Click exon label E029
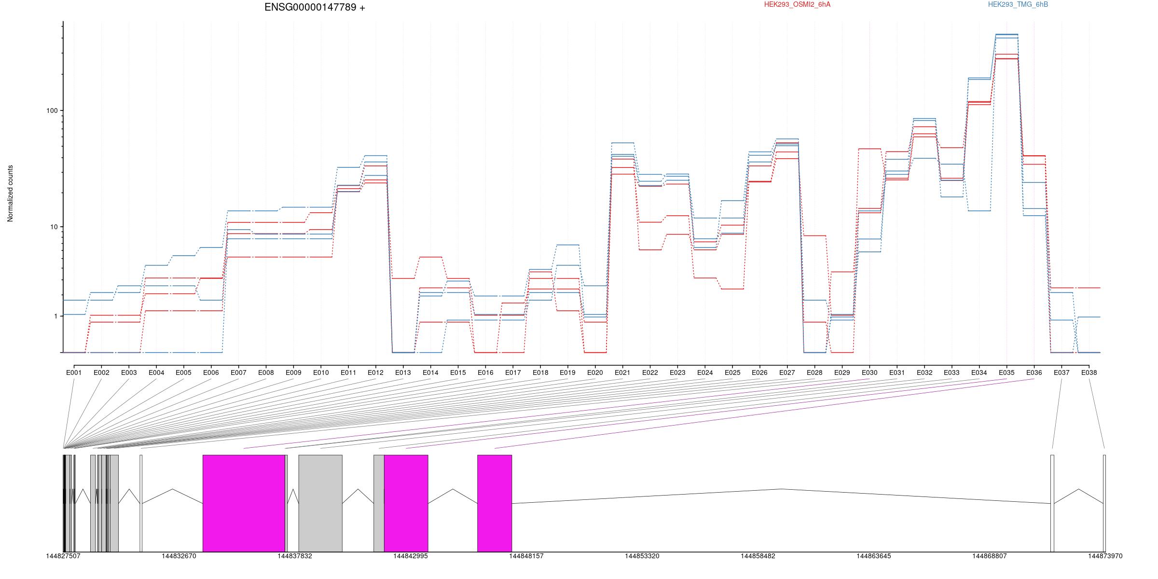Viewport: 1158px width, 579px height. tap(842, 372)
